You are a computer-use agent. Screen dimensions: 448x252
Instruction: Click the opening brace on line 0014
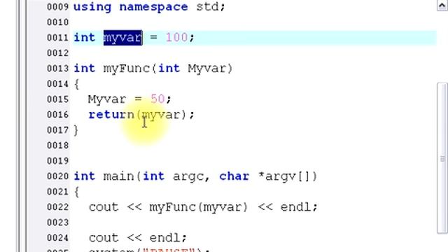[x=76, y=84]
